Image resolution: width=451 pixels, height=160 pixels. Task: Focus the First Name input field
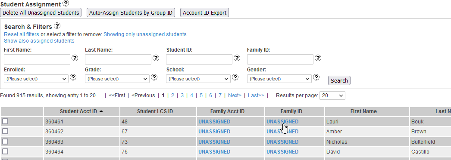pos(37,59)
